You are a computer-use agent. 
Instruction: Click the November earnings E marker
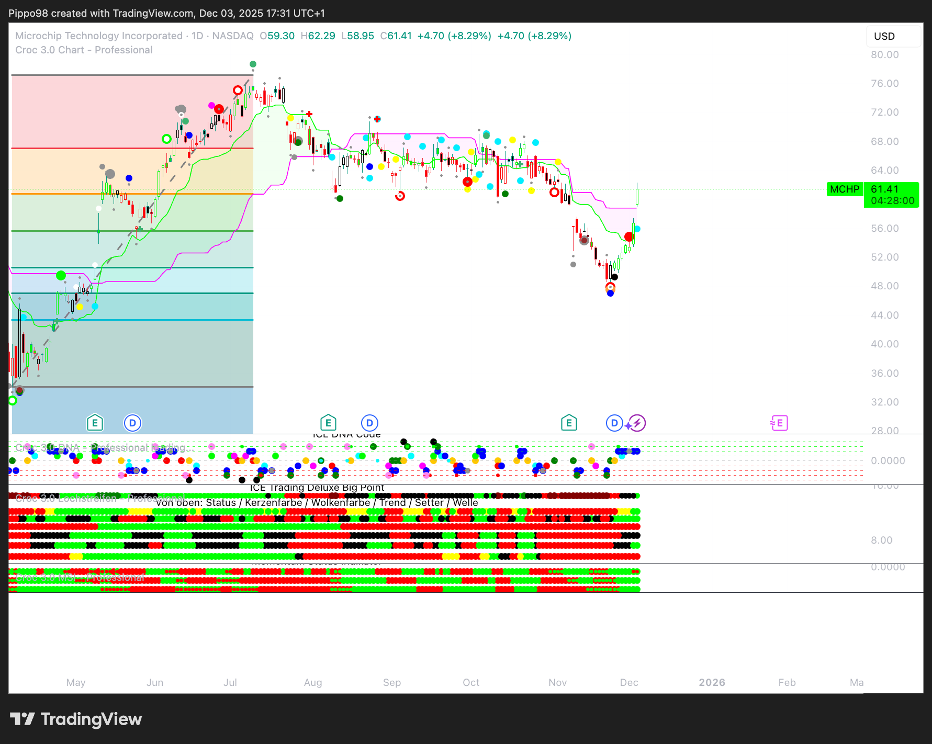569,423
